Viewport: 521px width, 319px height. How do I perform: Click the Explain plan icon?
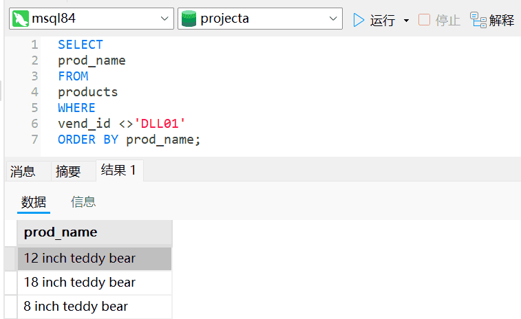pos(478,20)
